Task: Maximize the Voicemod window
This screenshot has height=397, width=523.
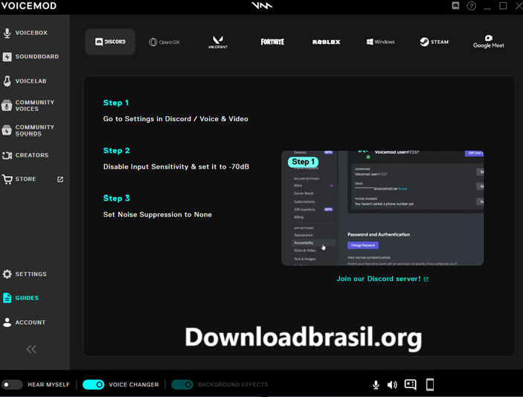Action: [x=503, y=6]
